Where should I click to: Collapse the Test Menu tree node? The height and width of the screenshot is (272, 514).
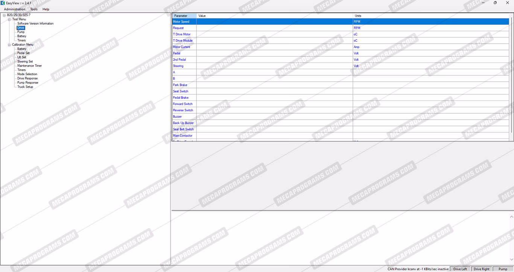[9, 19]
